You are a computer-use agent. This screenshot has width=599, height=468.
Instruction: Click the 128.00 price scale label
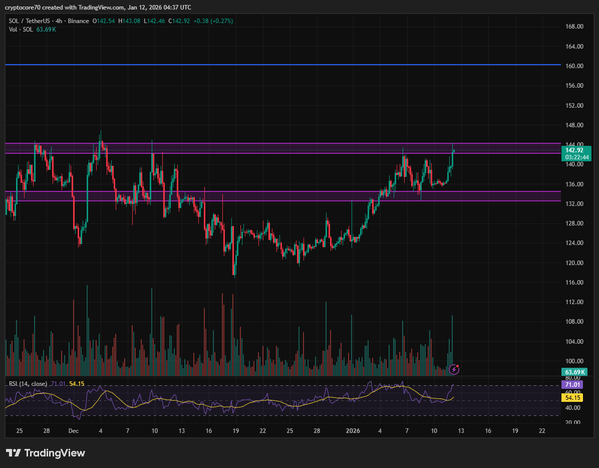click(574, 223)
